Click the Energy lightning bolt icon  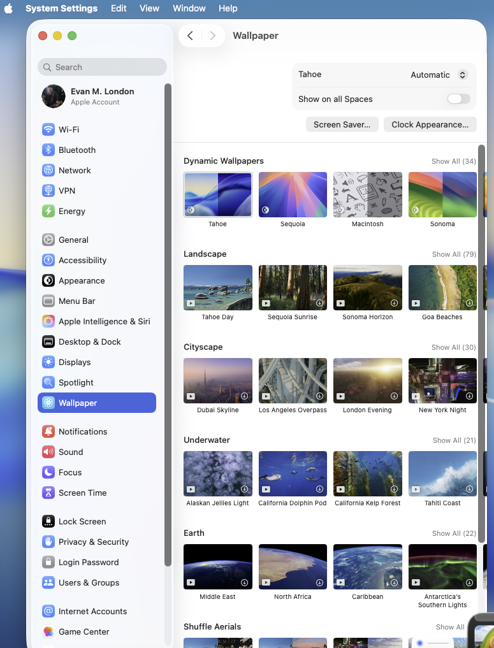(x=48, y=211)
